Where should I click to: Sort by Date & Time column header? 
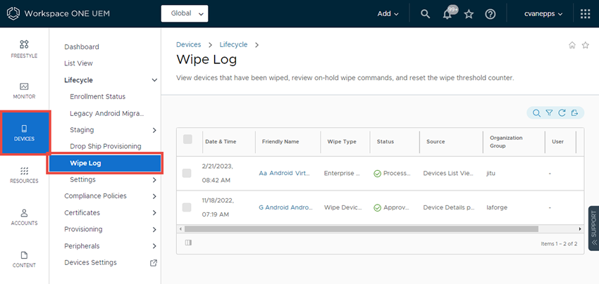(x=221, y=141)
